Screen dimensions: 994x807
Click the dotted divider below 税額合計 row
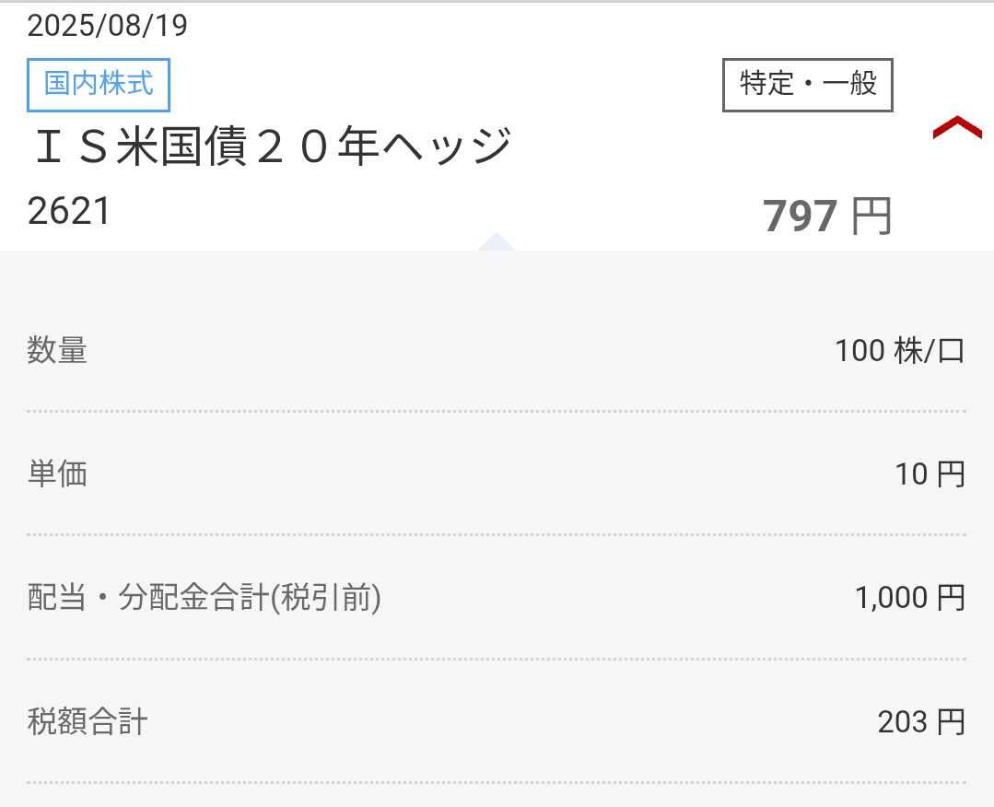(x=497, y=782)
